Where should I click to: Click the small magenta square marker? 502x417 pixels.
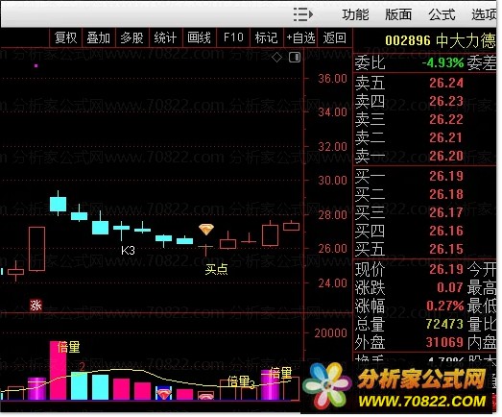(x=36, y=65)
